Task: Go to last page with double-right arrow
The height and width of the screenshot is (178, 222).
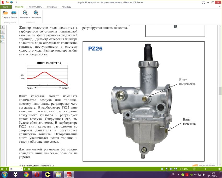Action: pyautogui.click(x=29, y=169)
